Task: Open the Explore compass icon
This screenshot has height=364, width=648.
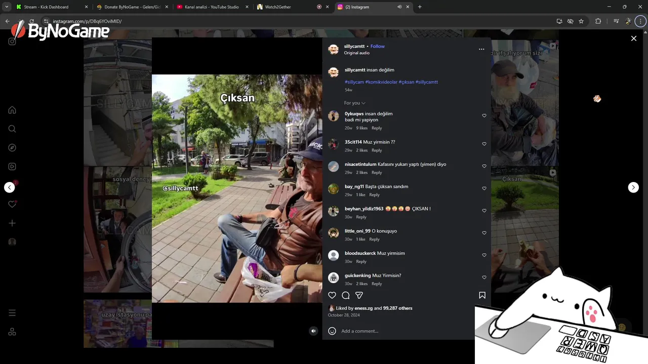Action: point(12,148)
